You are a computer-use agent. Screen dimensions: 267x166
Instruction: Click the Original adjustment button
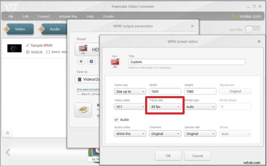coord(235,91)
